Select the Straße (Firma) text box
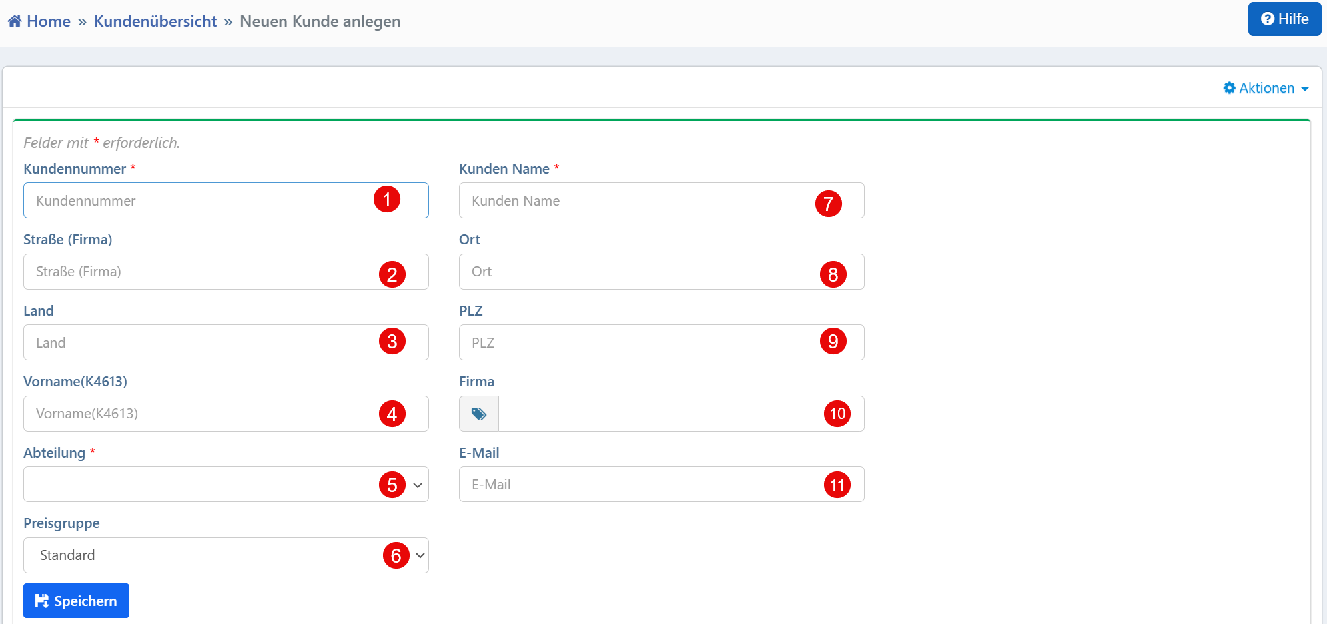Viewport: 1327px width, 624px height. point(200,272)
